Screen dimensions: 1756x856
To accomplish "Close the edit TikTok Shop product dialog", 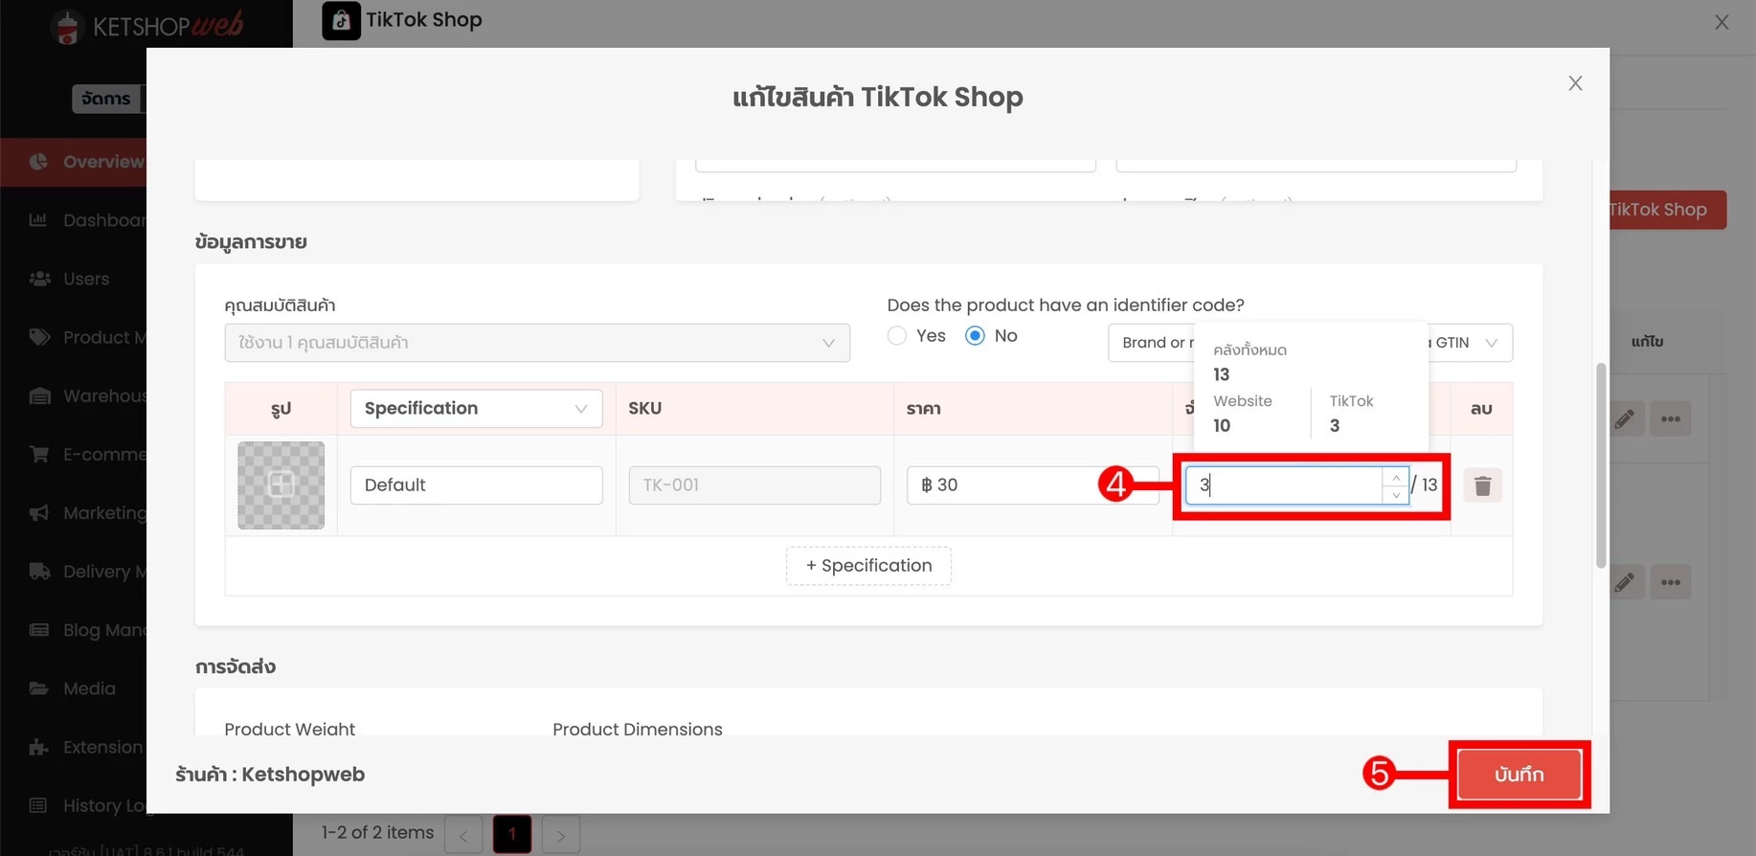I will point(1575,83).
